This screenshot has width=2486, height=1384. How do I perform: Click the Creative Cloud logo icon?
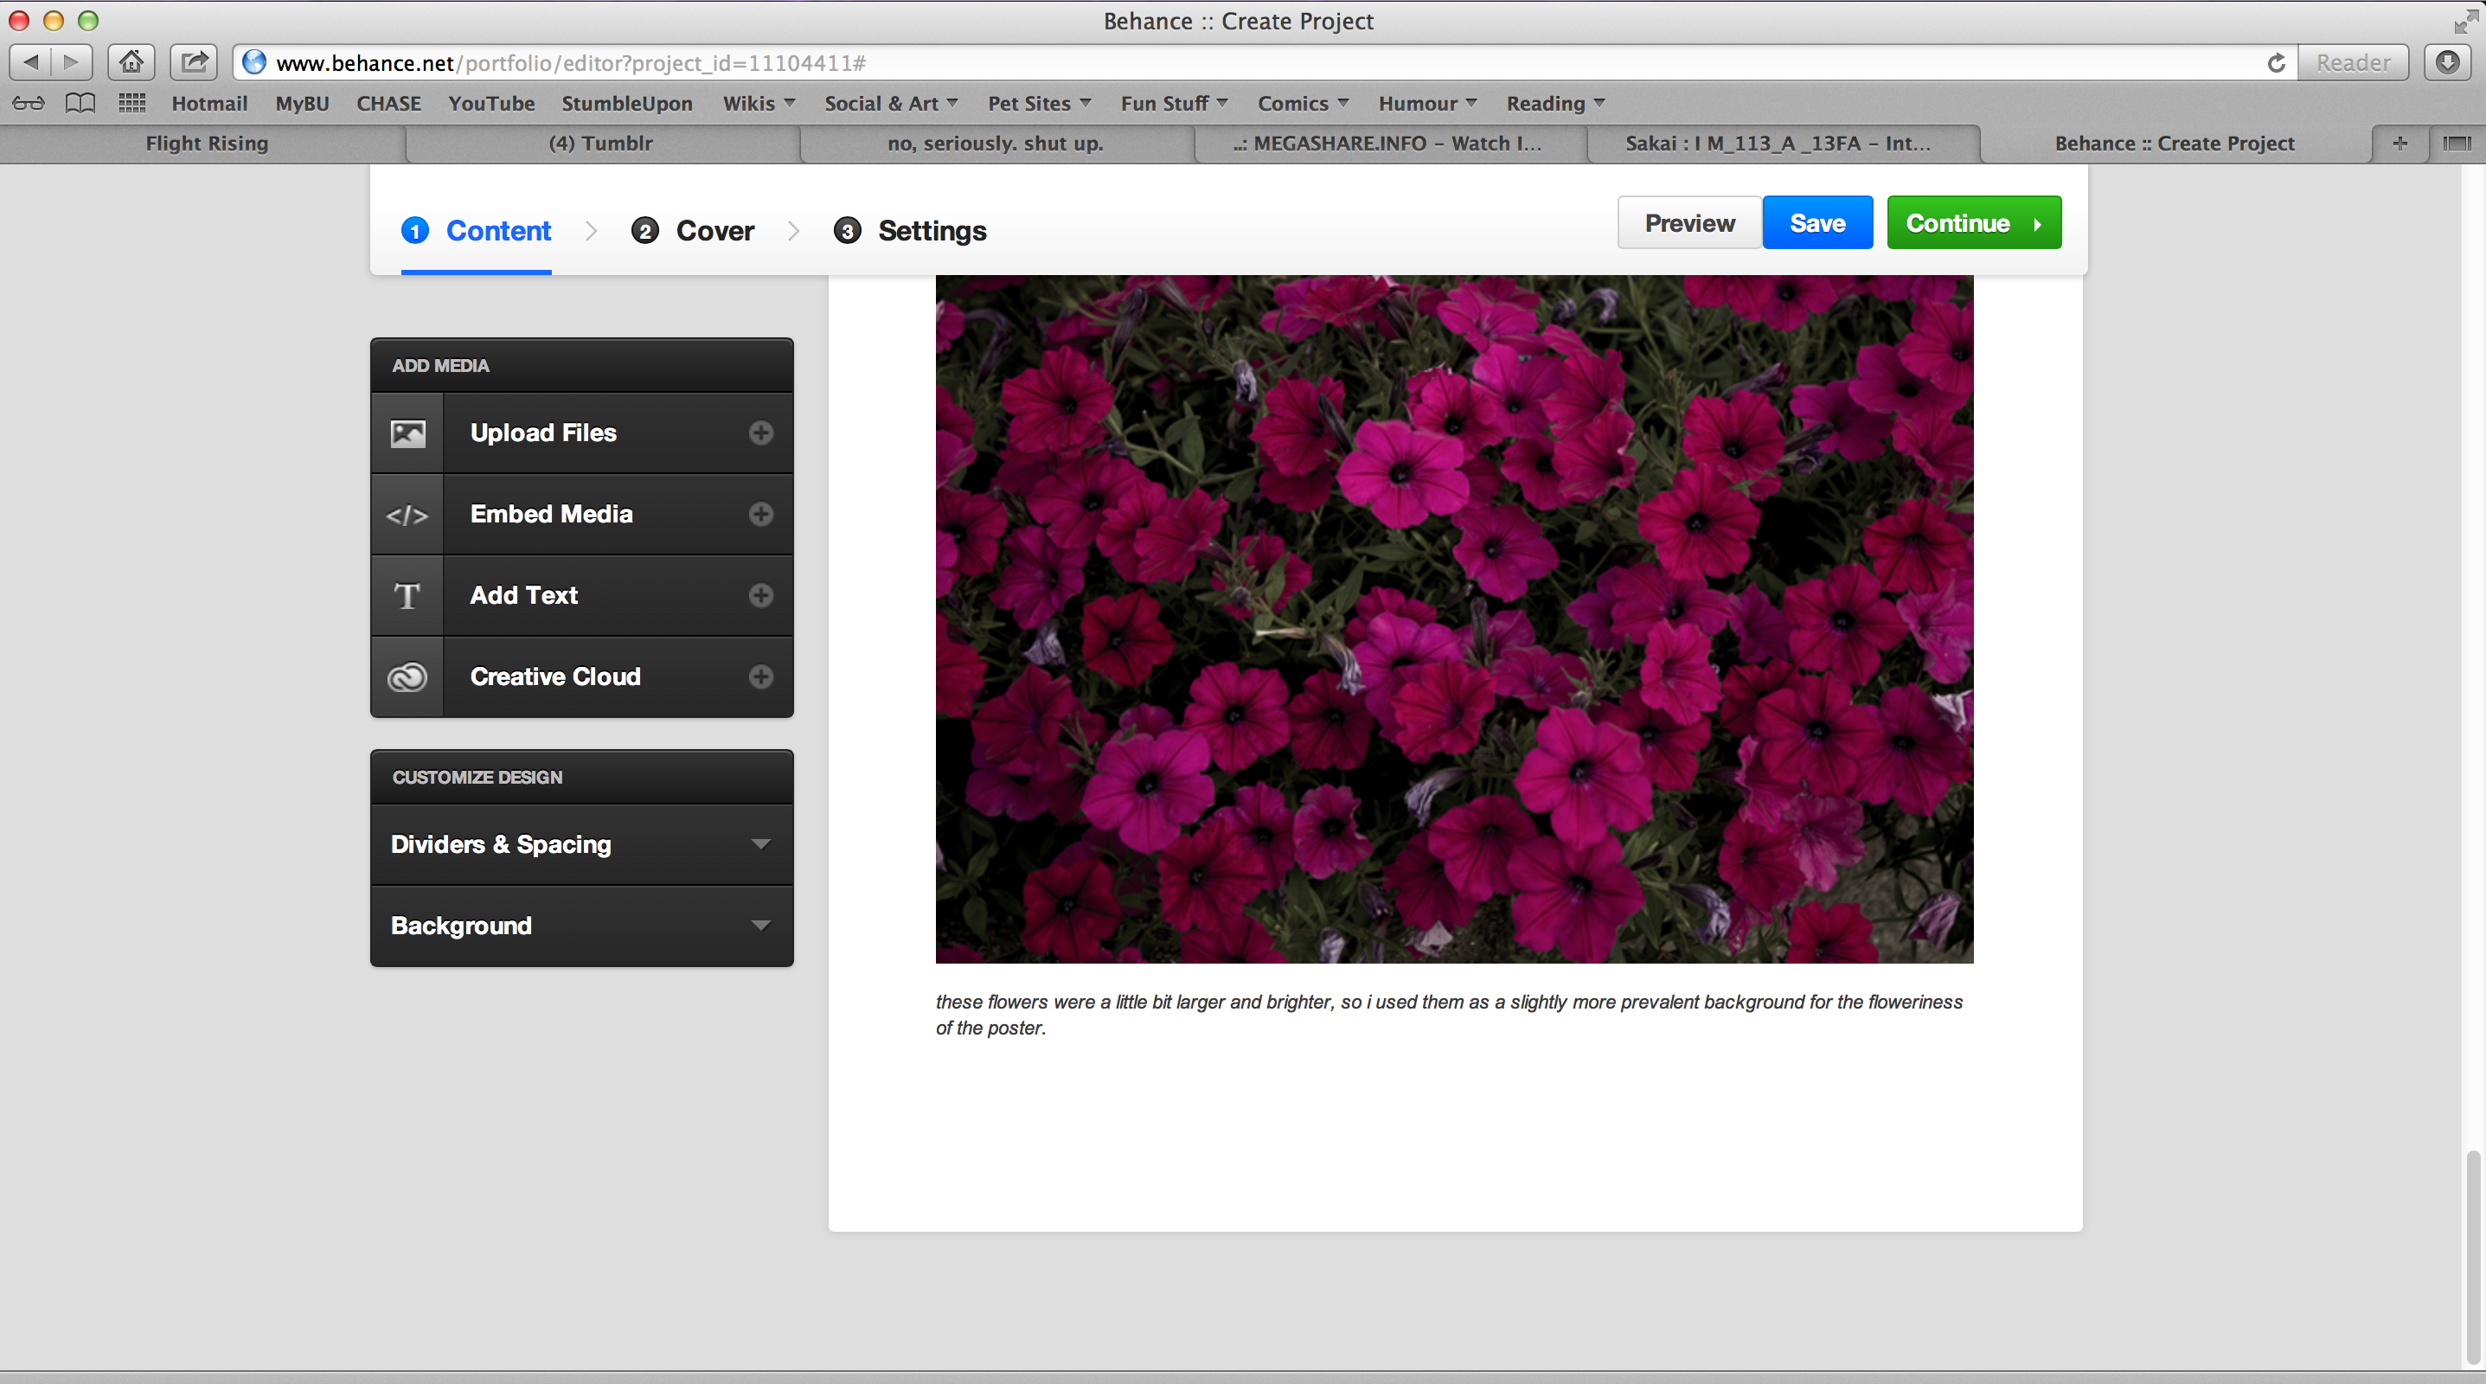407,676
